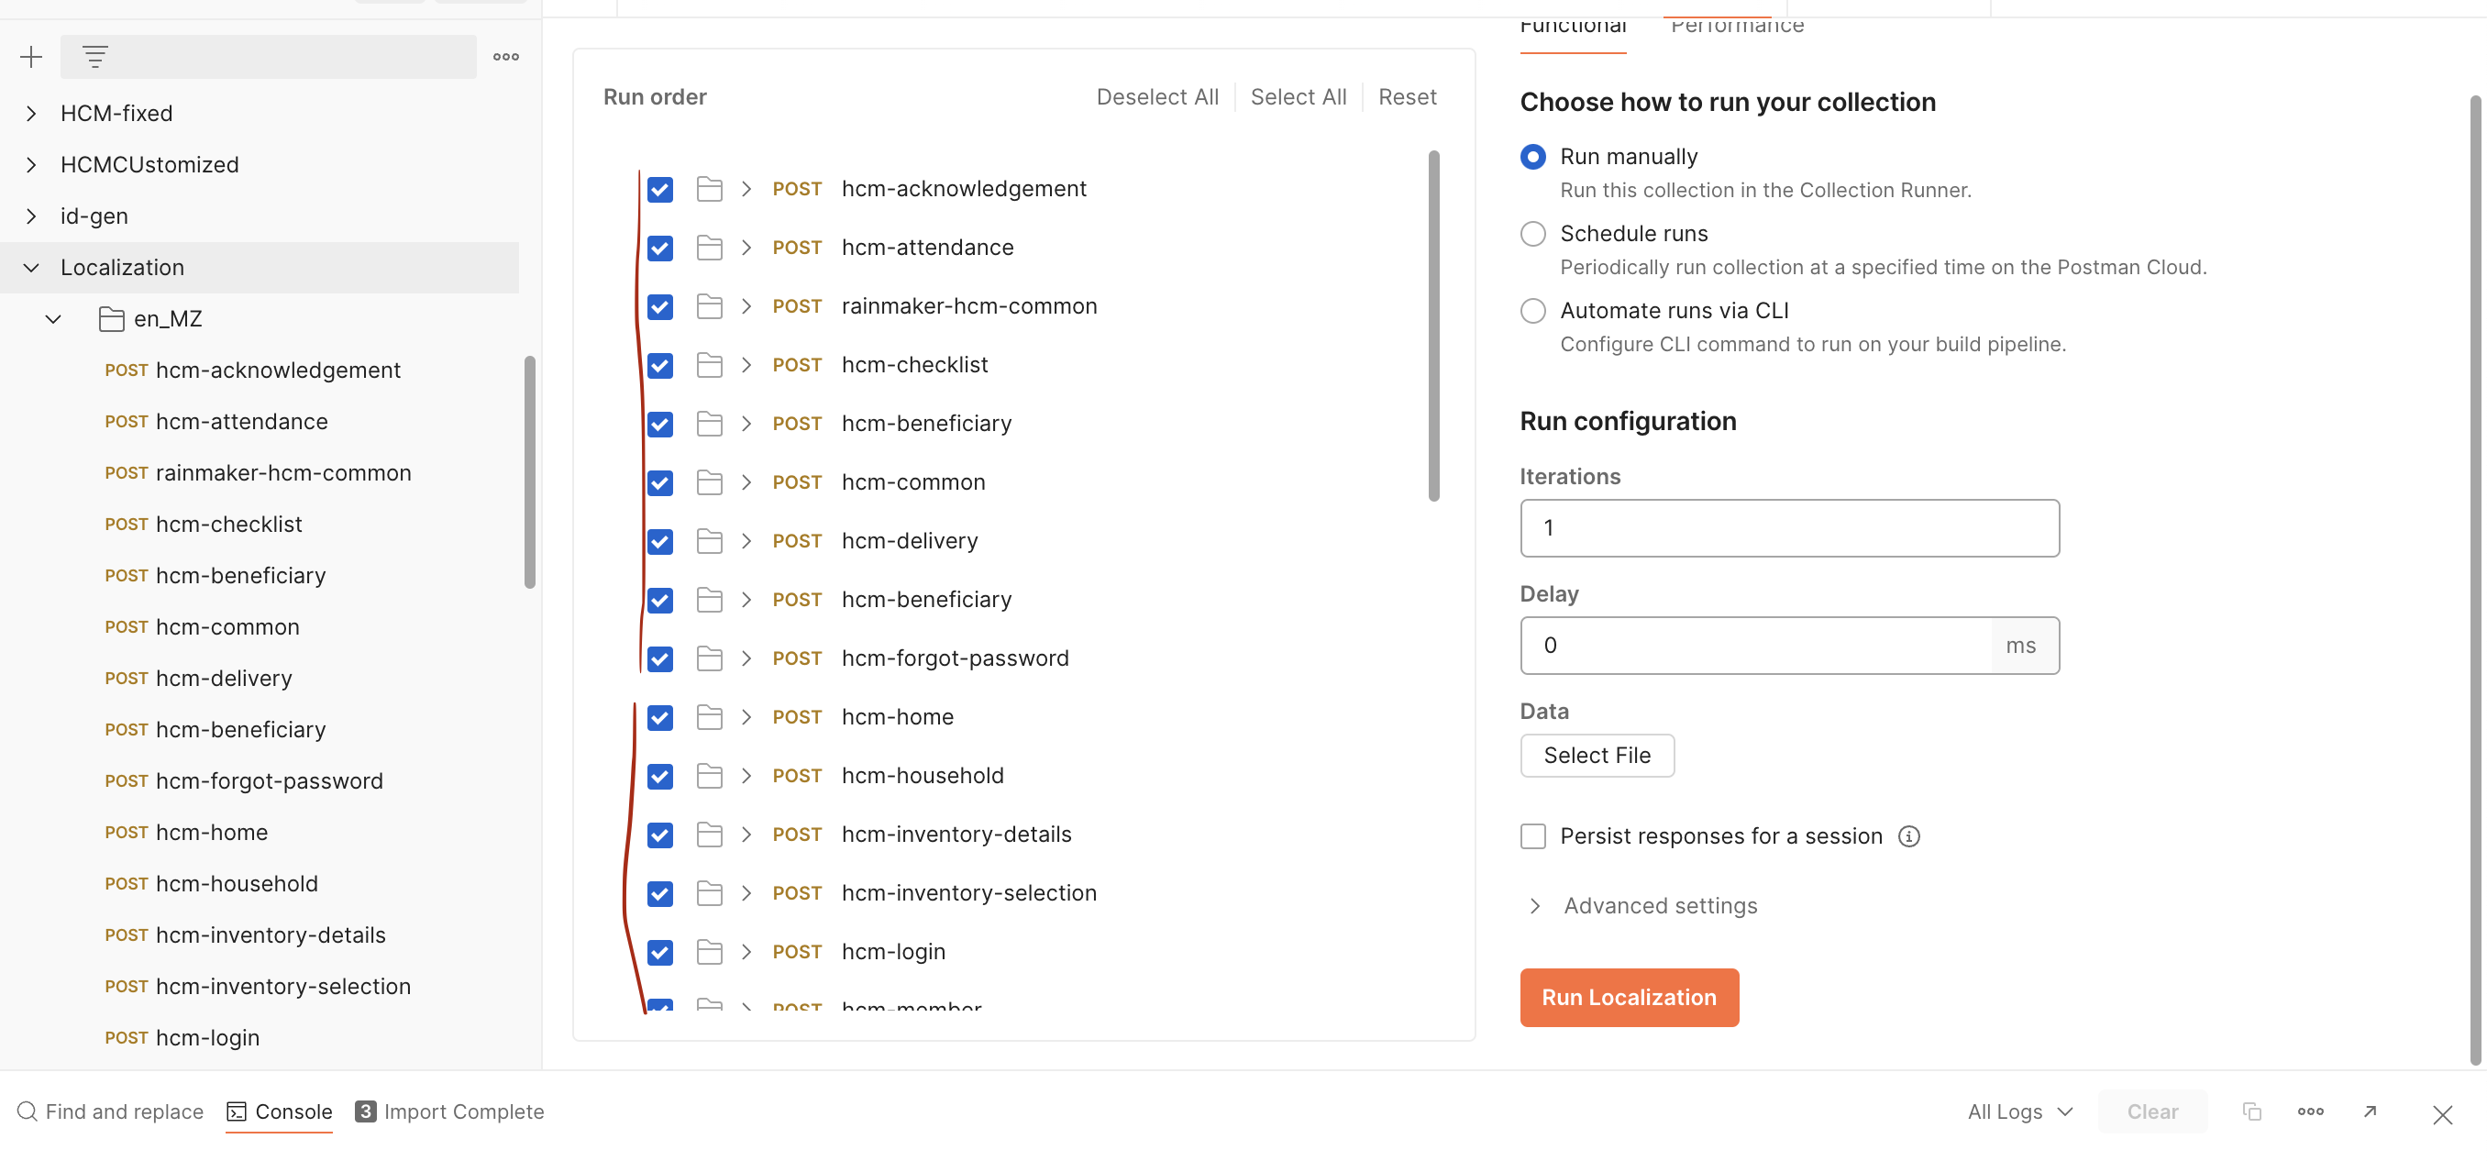Select the Run manually radio button
Screen dimensions: 2487x1161
coord(1533,158)
